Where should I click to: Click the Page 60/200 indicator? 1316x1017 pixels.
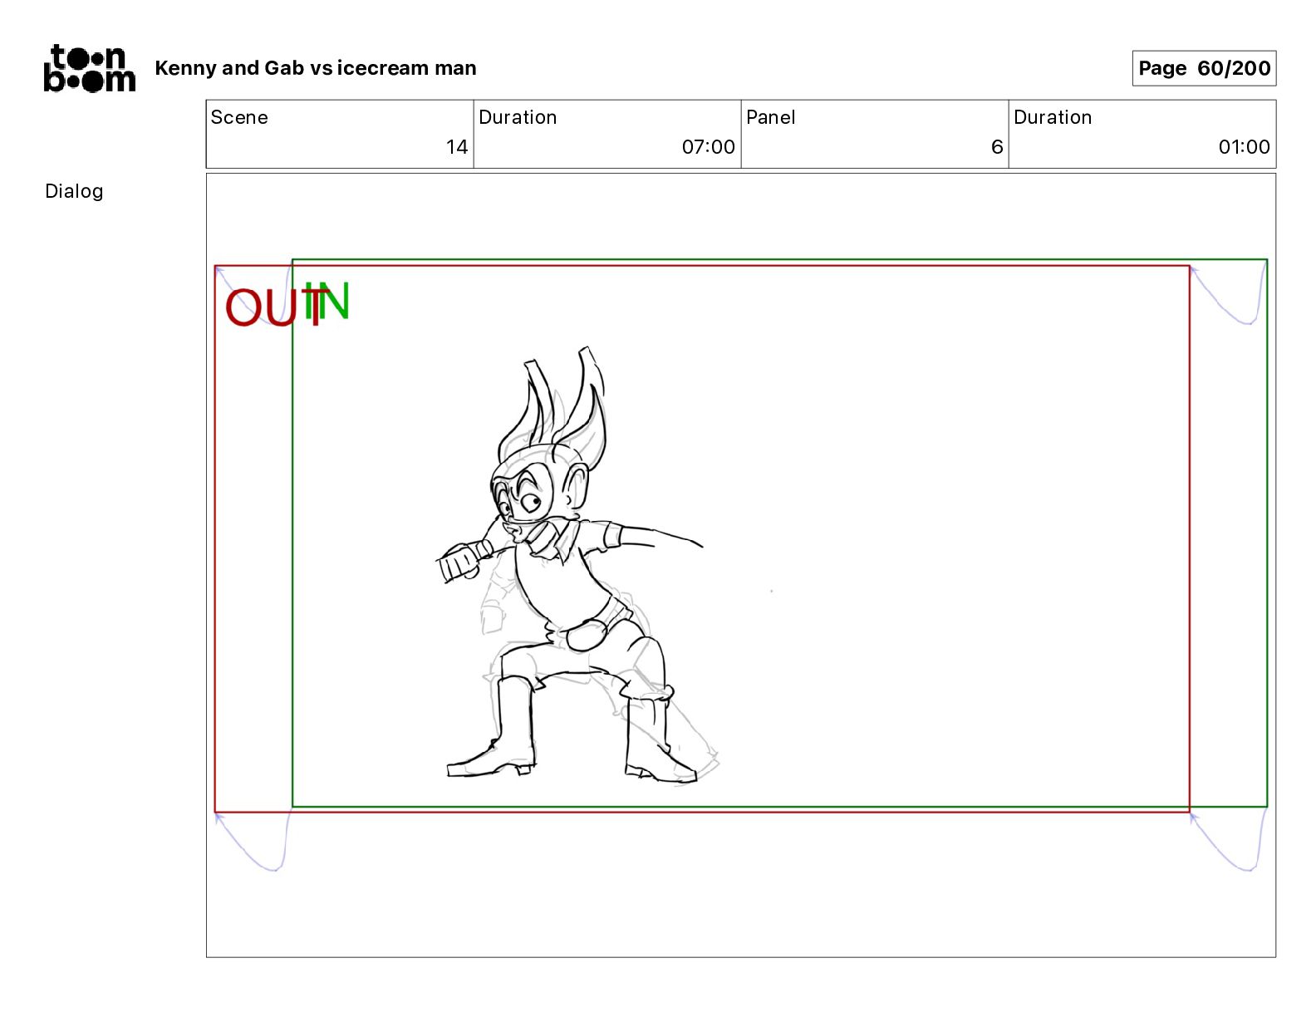pyautogui.click(x=1204, y=68)
